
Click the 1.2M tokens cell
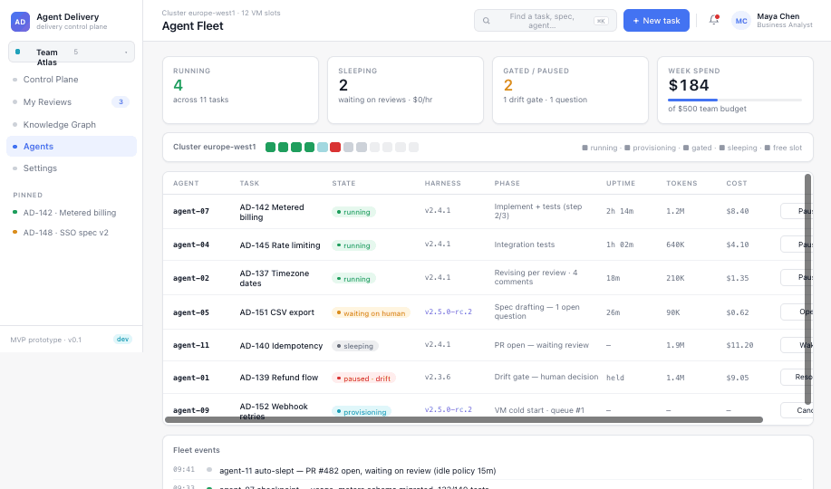[x=675, y=211]
